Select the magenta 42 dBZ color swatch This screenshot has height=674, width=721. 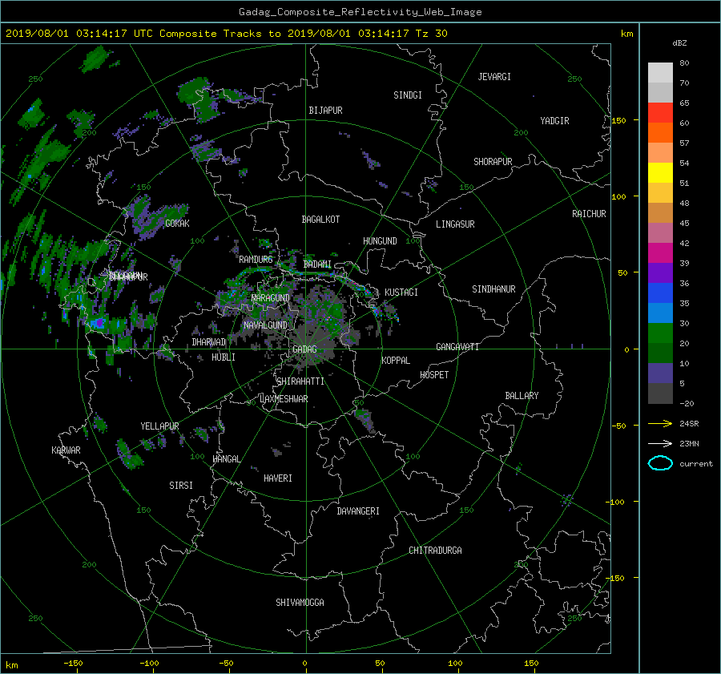tap(660, 252)
